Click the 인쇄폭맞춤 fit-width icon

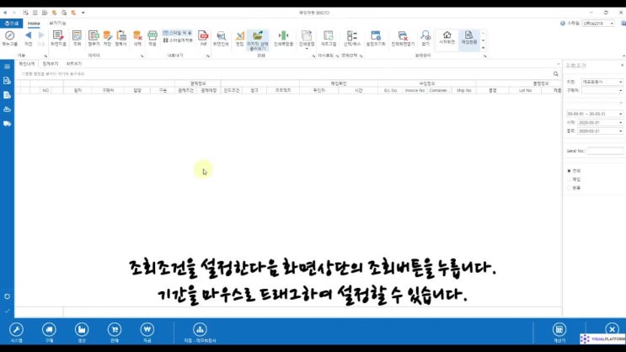283,38
